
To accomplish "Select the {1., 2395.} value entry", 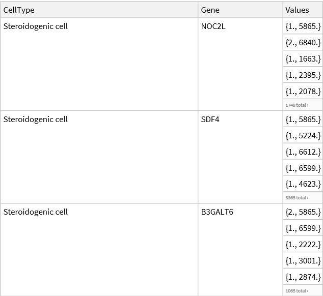I will click(x=303, y=75).
